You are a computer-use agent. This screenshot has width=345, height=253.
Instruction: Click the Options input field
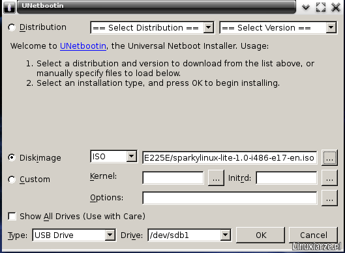pyautogui.click(x=230, y=198)
